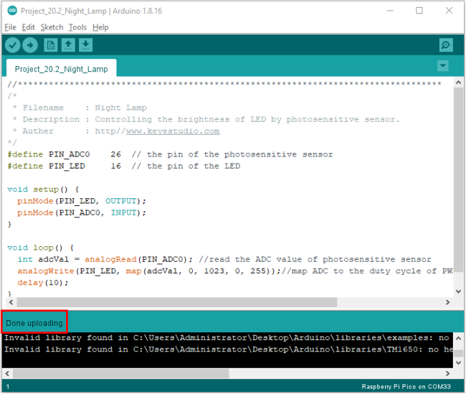
Task: Click the '#define PIN_LED' code line
Action: pyautogui.click(x=123, y=166)
